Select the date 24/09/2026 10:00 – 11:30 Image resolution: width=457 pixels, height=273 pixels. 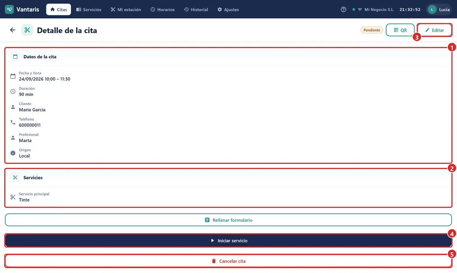coord(45,79)
